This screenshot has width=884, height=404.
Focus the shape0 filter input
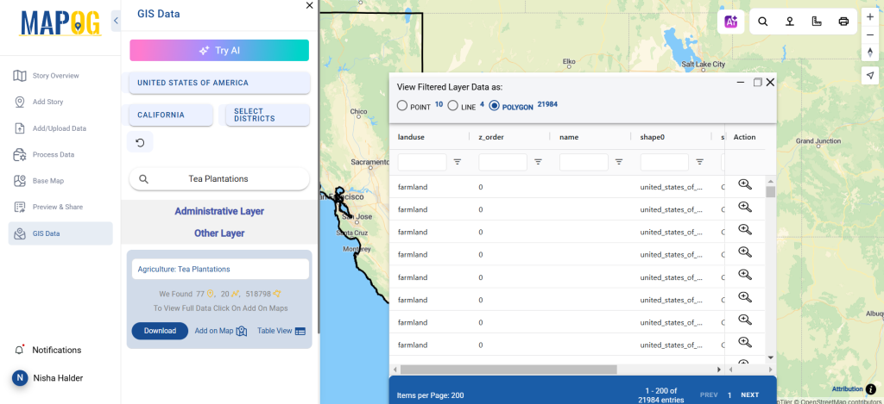664,162
